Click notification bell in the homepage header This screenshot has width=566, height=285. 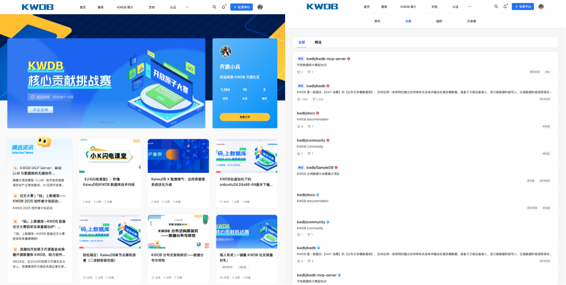223,7
